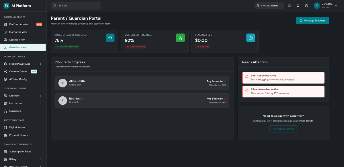The height and width of the screenshot is (167, 344).
Task: Click the graduation cap syllabus icon
Action: (x=110, y=38)
